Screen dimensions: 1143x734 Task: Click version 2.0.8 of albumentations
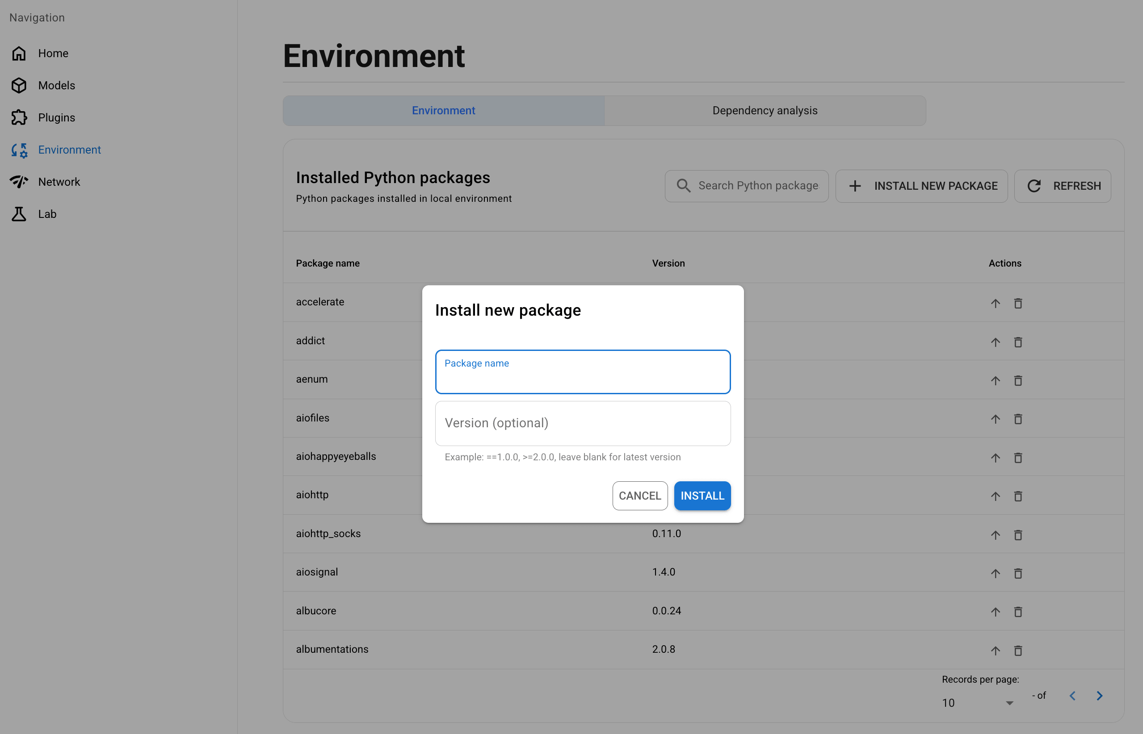pyautogui.click(x=664, y=649)
